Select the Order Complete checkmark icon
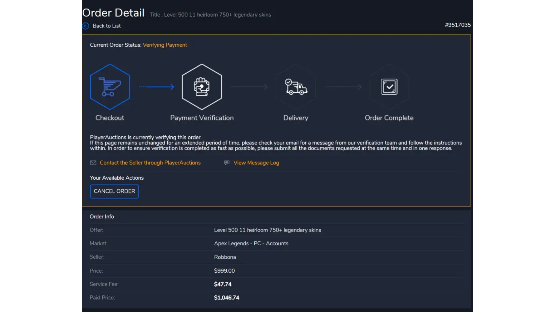 (x=389, y=87)
